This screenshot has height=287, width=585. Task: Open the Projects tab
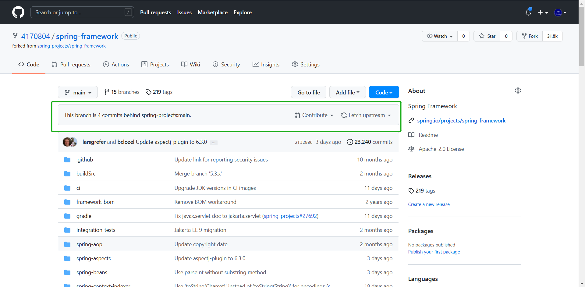[155, 65]
